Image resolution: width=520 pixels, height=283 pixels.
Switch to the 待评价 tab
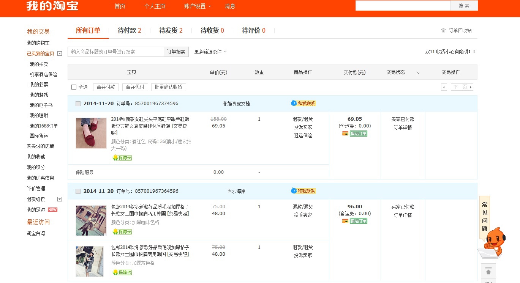[x=254, y=31]
